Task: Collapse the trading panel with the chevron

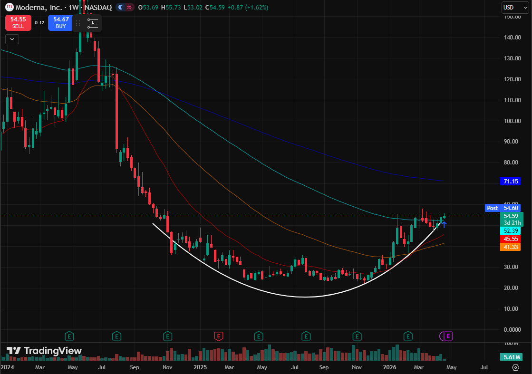Action: pyautogui.click(x=12, y=39)
